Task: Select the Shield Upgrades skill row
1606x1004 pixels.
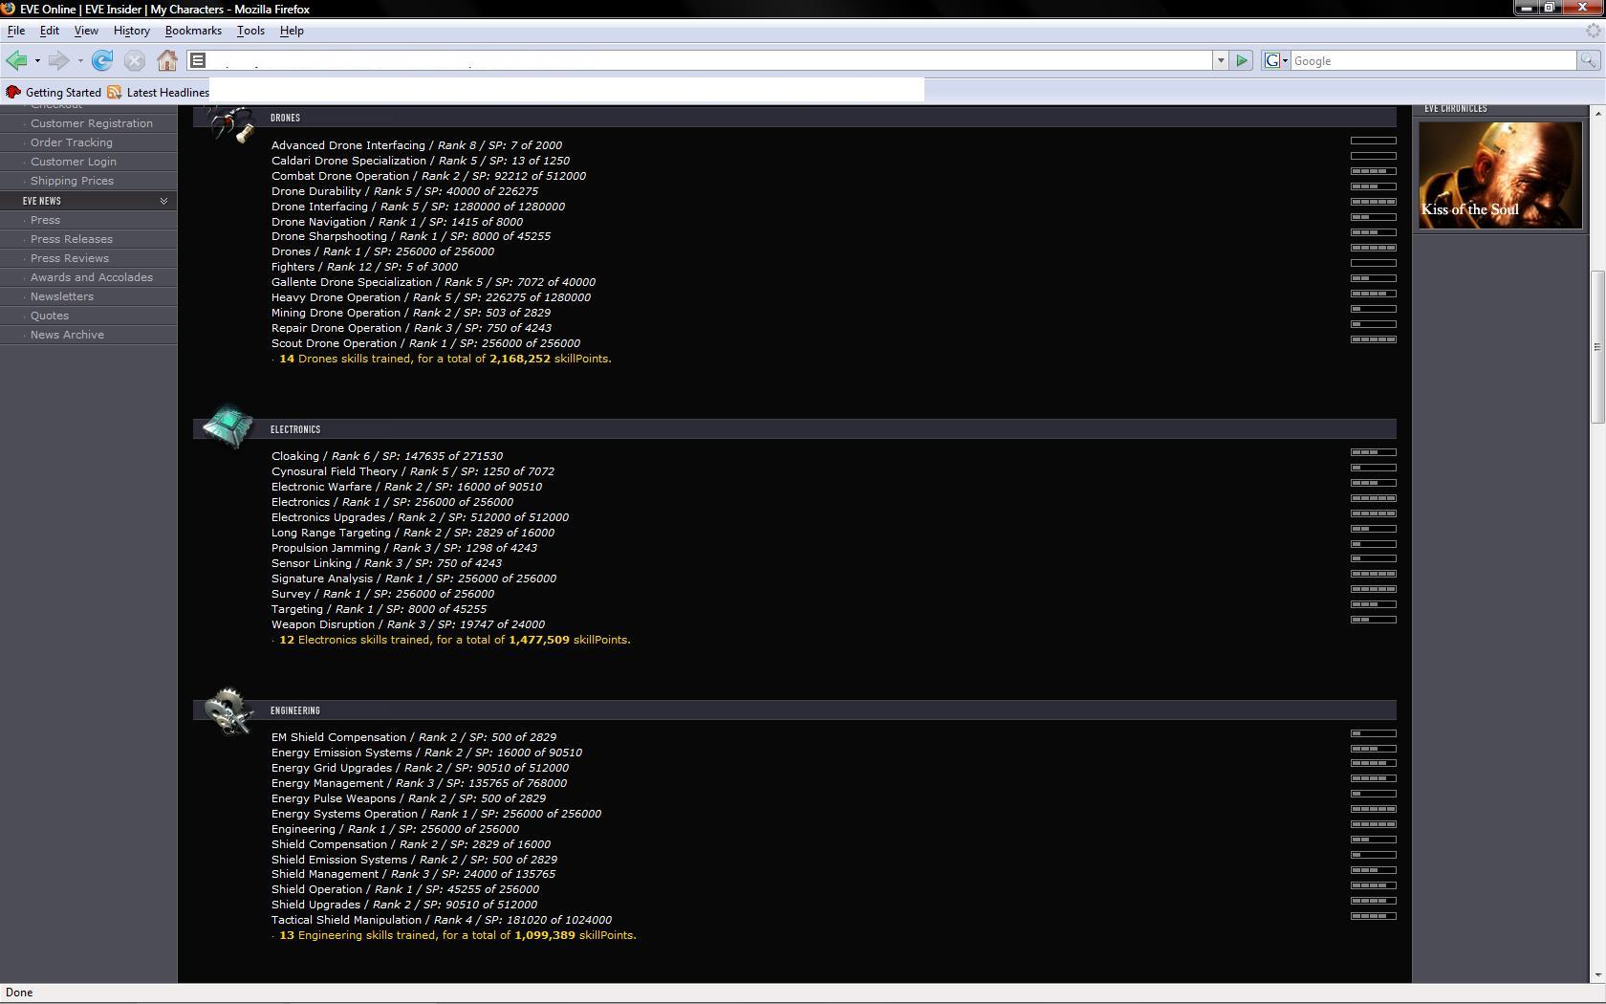Action: (x=404, y=905)
